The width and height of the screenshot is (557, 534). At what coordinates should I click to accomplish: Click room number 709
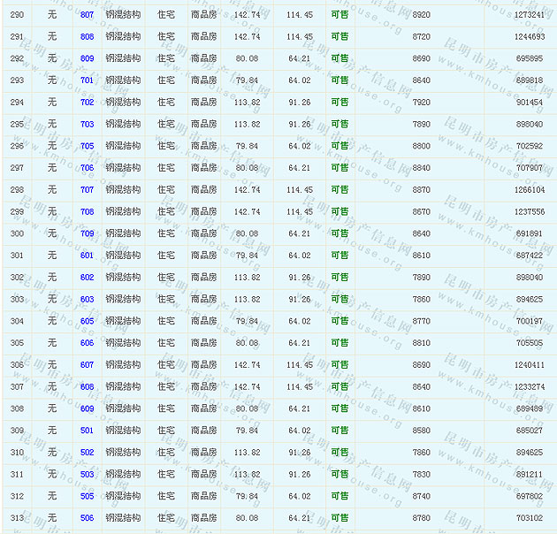pyautogui.click(x=87, y=233)
